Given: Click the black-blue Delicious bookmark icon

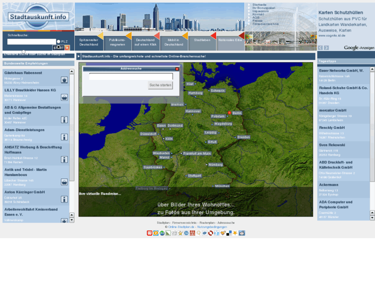Looking at the screenshot, I should point(229,233).
